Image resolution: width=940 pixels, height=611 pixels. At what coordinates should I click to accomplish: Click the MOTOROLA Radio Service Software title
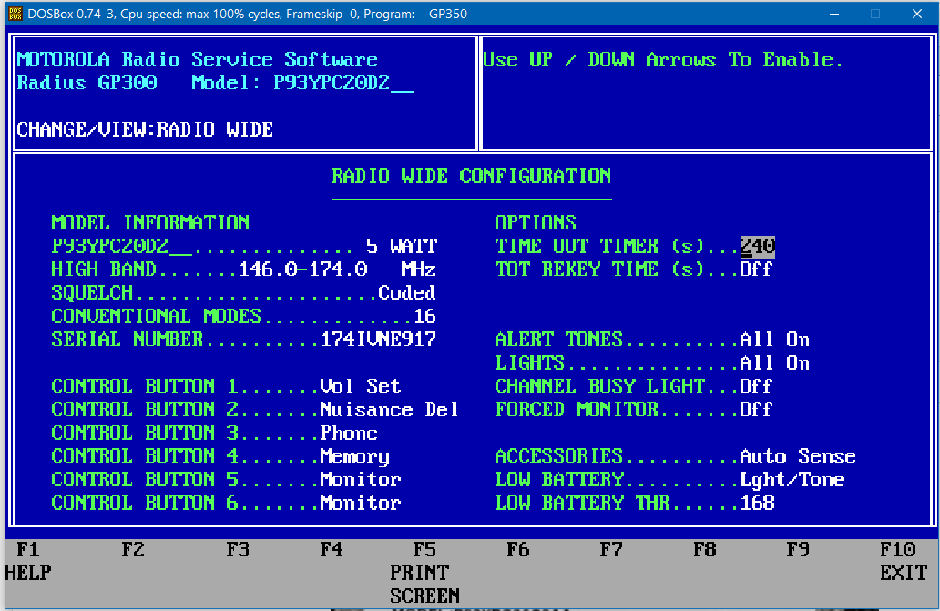(x=198, y=59)
